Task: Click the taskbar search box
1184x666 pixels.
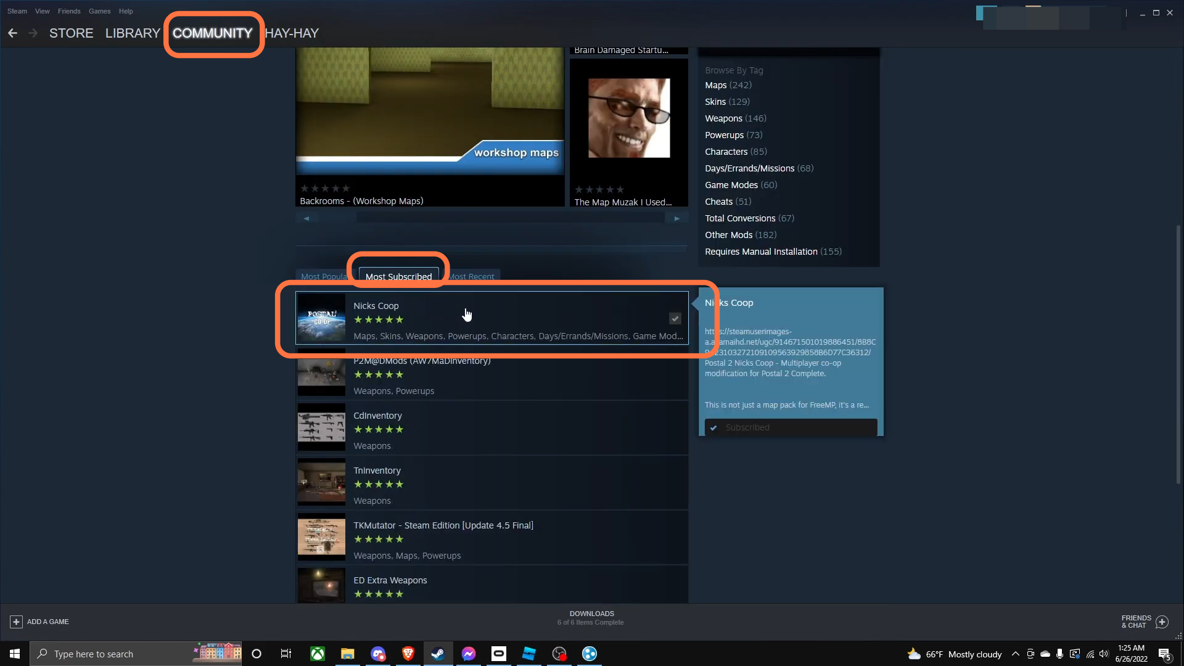Action: tap(137, 654)
